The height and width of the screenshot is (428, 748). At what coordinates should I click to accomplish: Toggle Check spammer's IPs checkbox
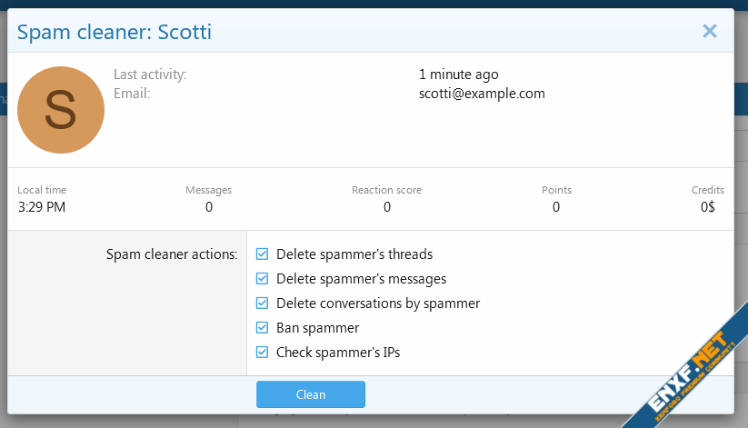[x=263, y=353]
